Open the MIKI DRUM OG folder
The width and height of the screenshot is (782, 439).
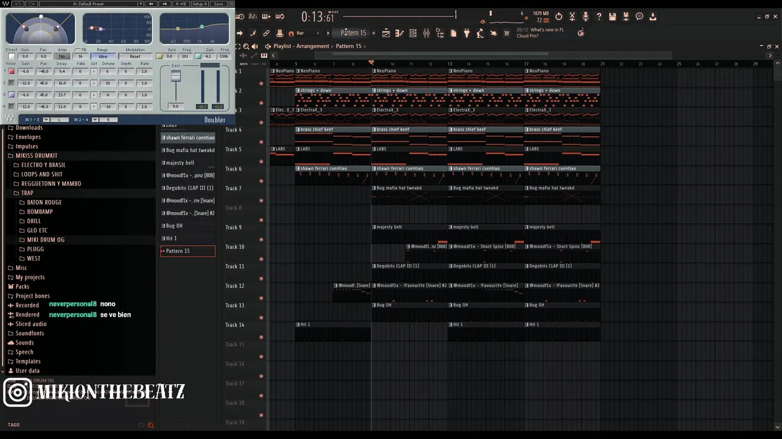pyautogui.click(x=42, y=240)
